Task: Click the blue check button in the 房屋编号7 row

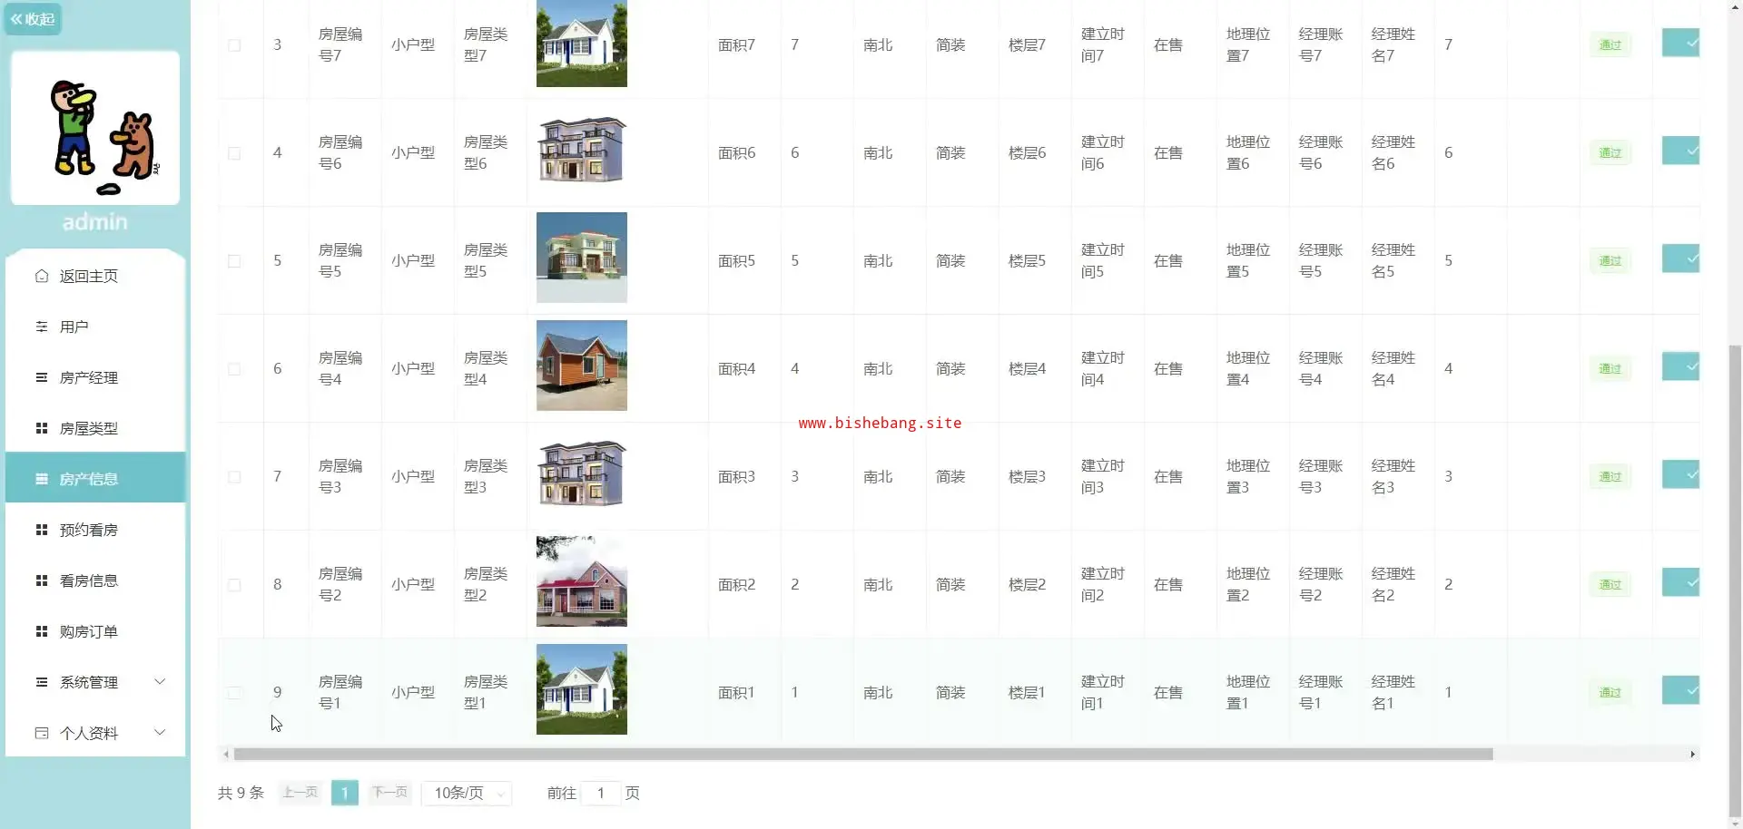Action: click(x=1680, y=43)
